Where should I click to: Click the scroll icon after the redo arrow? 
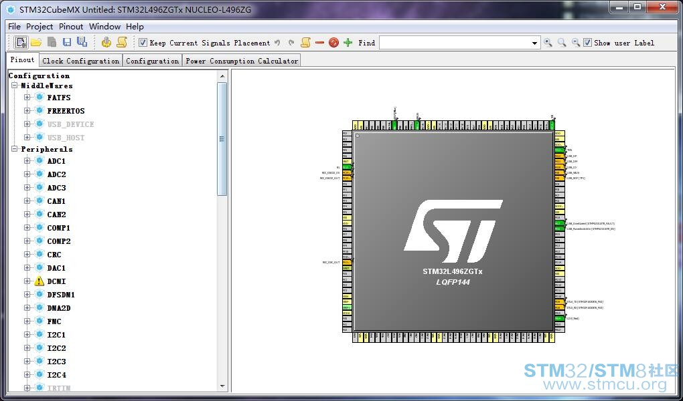tap(306, 42)
